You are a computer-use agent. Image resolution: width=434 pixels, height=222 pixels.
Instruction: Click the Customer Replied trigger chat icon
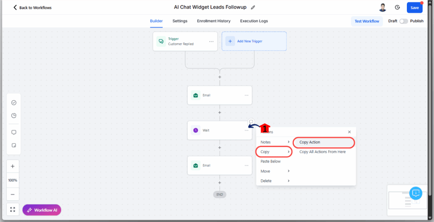pos(161,41)
